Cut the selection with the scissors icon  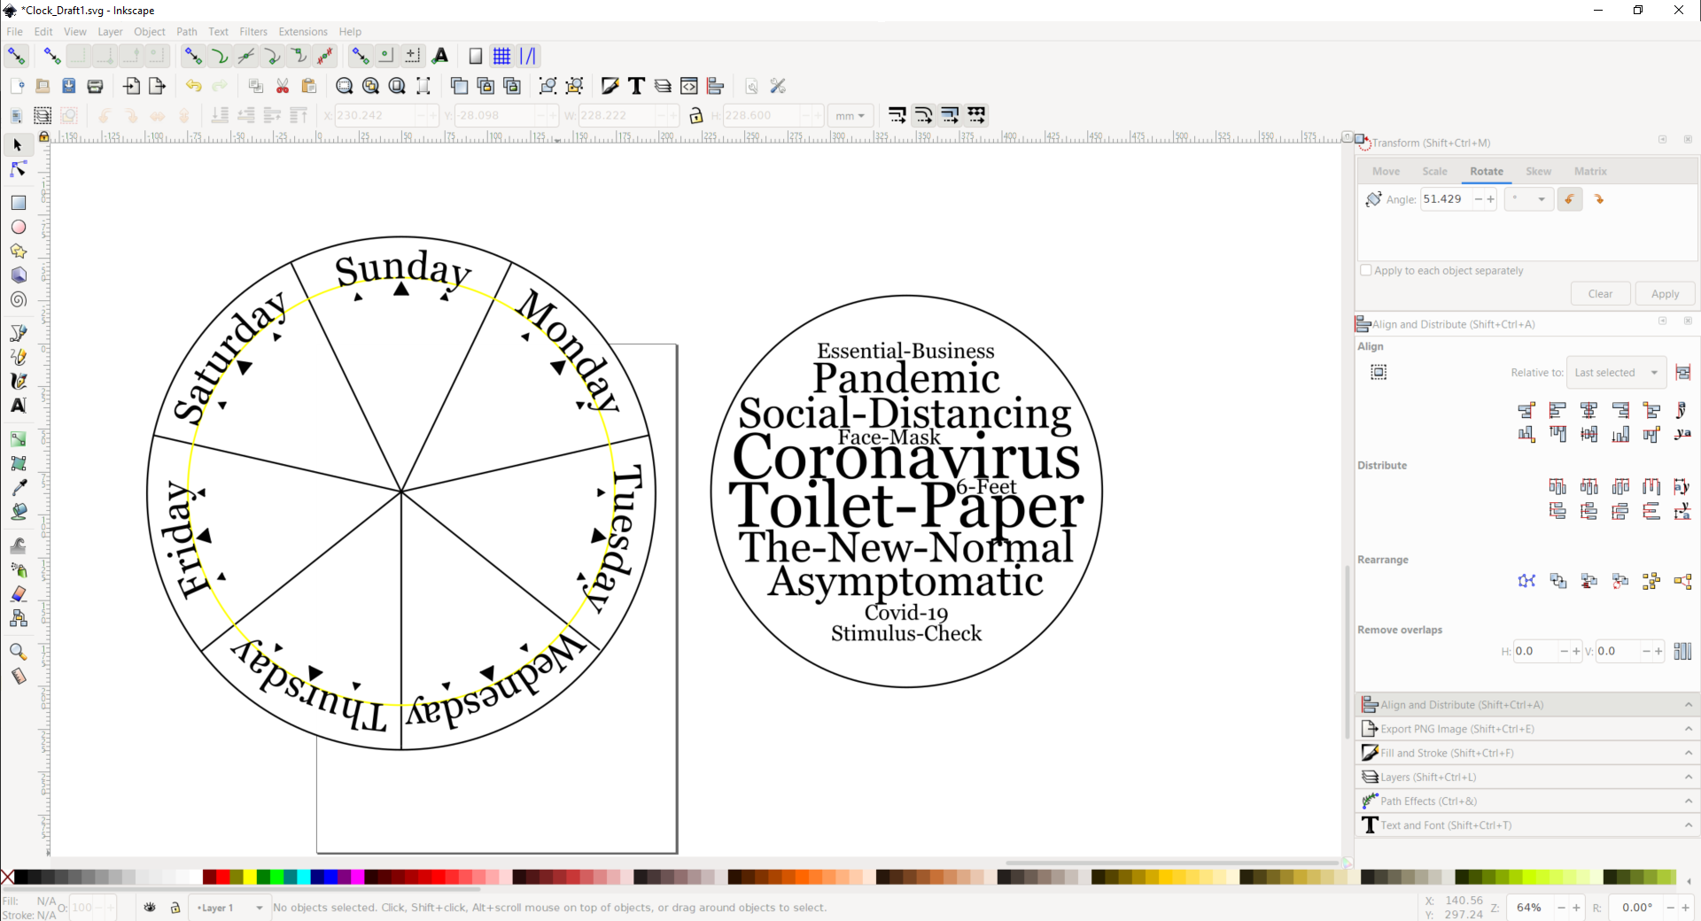(283, 86)
